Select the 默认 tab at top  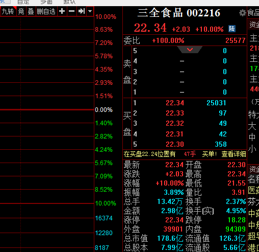point(69,2)
